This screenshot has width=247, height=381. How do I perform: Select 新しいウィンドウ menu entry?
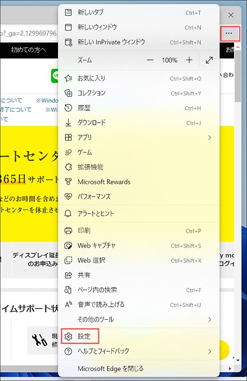coord(139,27)
